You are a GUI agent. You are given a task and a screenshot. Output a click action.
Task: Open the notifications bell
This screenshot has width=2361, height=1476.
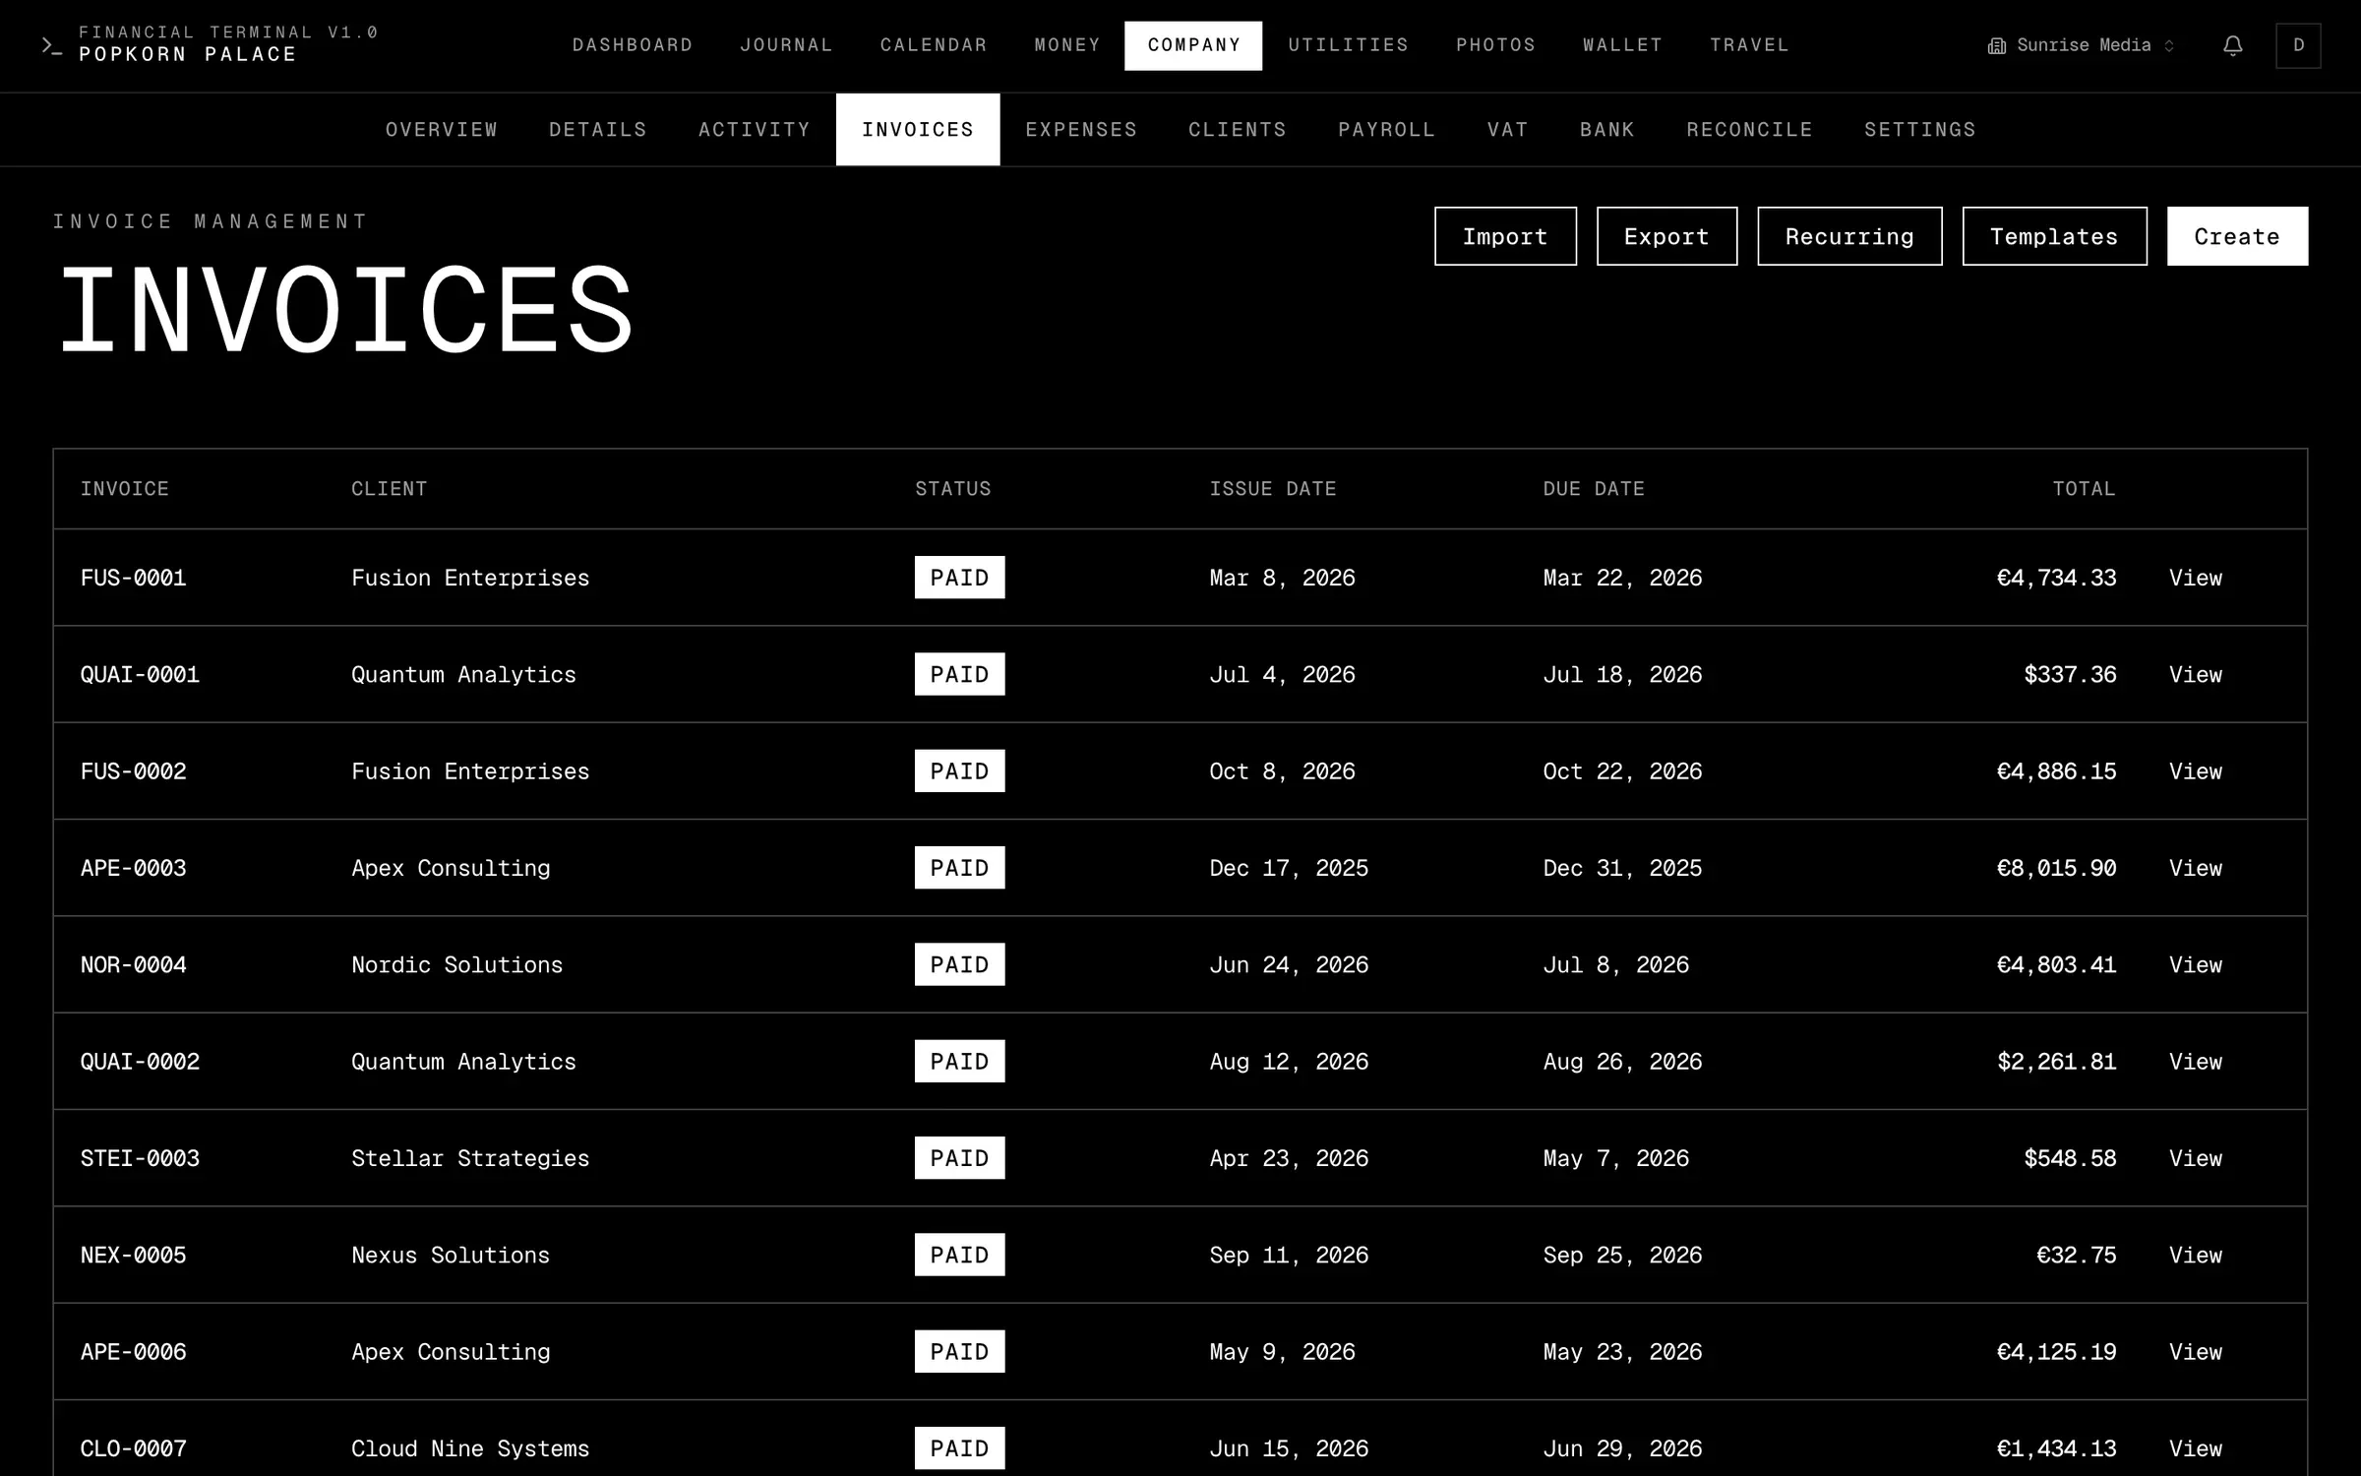coord(2232,45)
